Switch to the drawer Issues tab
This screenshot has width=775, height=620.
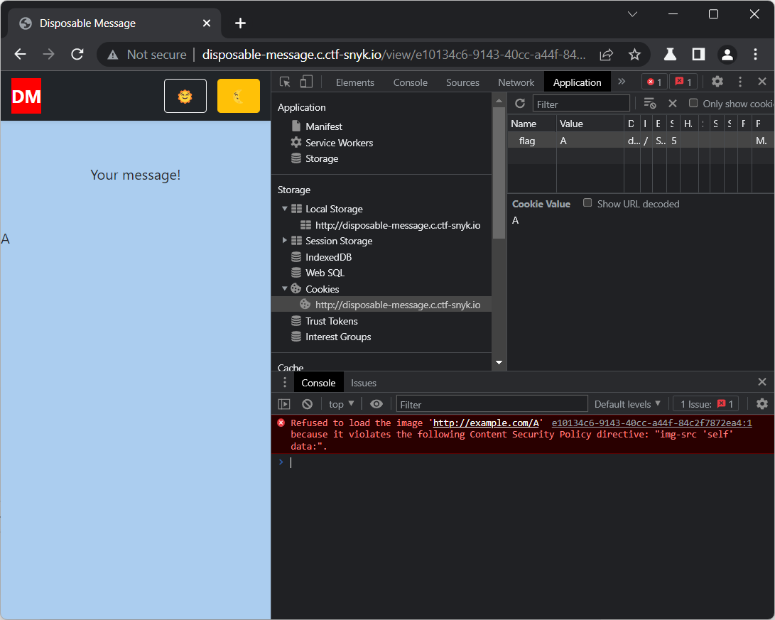pos(363,383)
